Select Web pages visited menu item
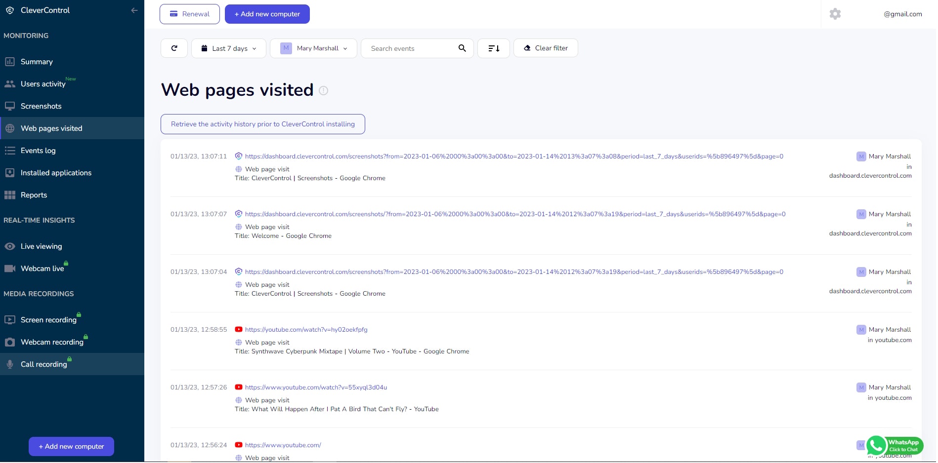The height and width of the screenshot is (463, 938). coord(72,128)
